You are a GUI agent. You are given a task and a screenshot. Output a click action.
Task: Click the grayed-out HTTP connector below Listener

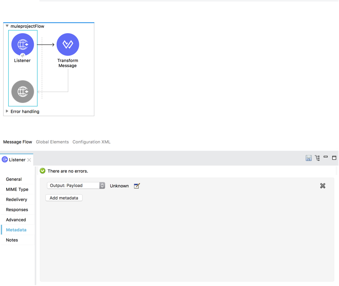22,92
